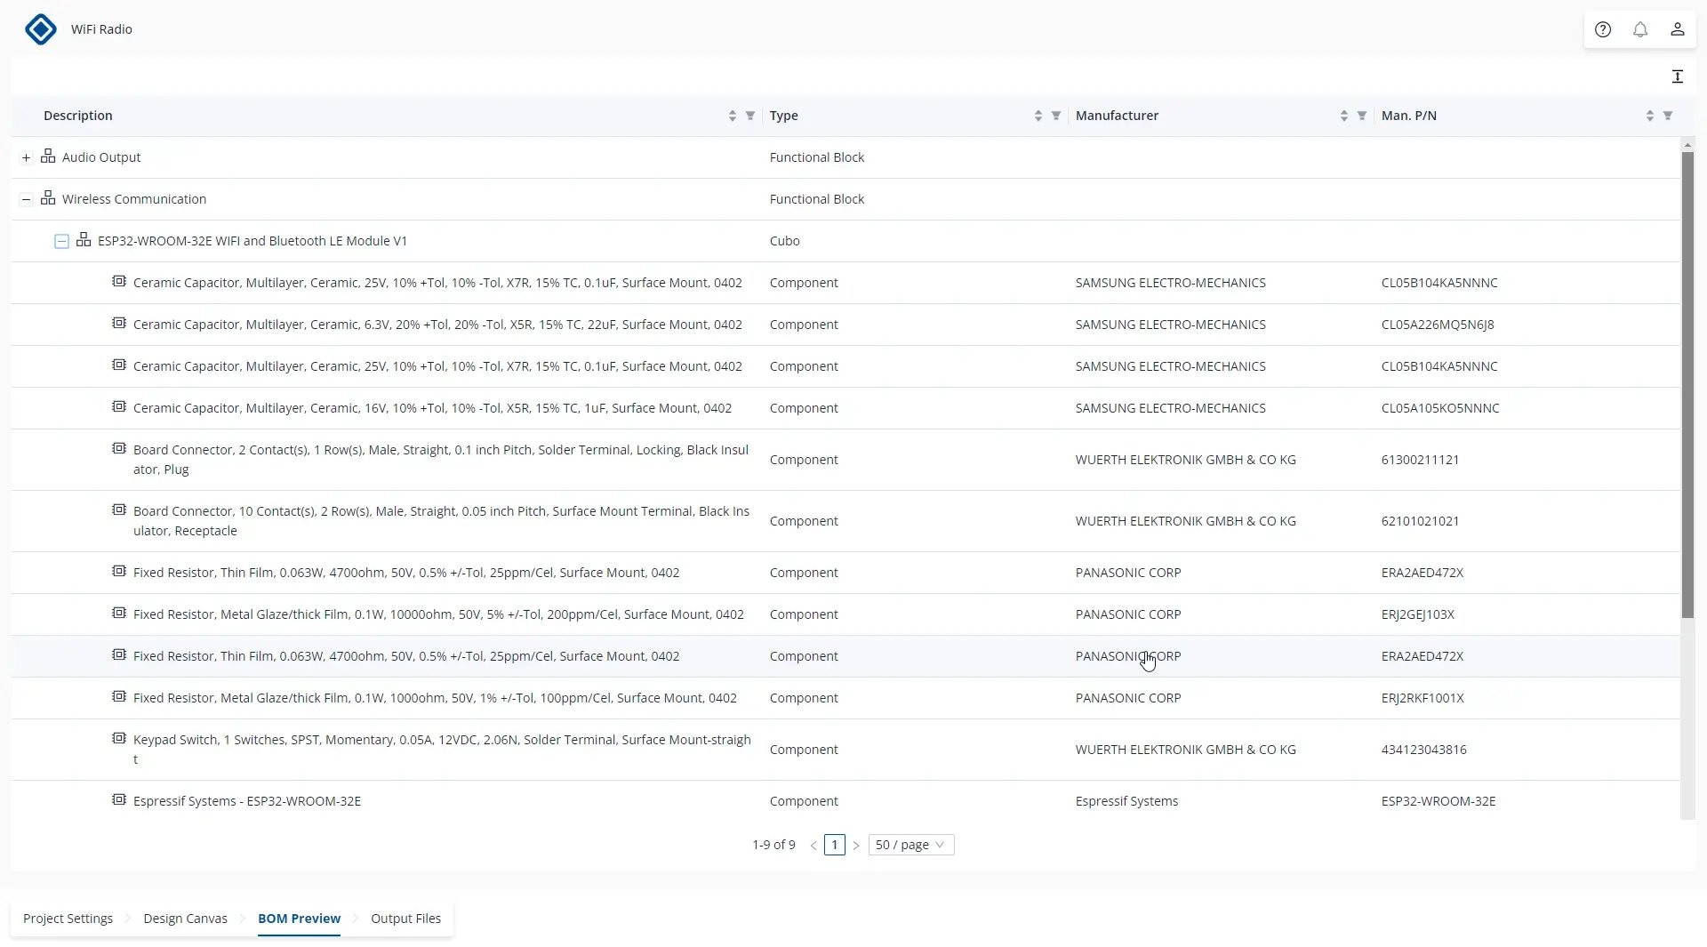
Task: Select page 1 in pagination
Action: (x=834, y=845)
